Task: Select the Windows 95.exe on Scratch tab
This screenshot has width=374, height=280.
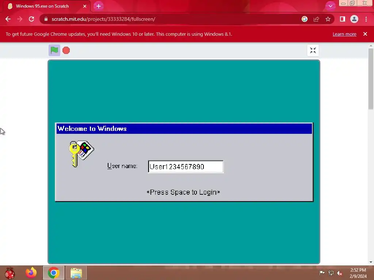Action: 46,6
